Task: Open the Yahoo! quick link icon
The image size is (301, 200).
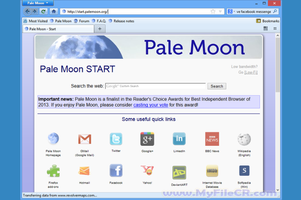Action: pyautogui.click(x=147, y=170)
